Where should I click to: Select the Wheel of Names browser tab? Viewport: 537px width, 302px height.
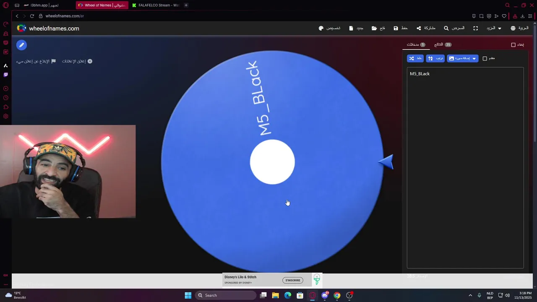pyautogui.click(x=102, y=5)
